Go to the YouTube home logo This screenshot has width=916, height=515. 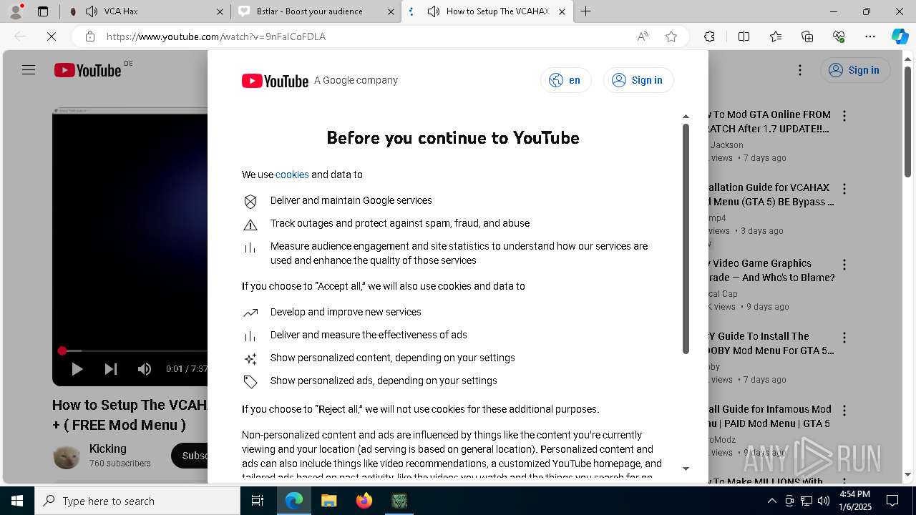[88, 70]
